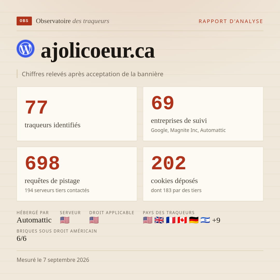Expand the +9 more countries indicator

click(216, 220)
